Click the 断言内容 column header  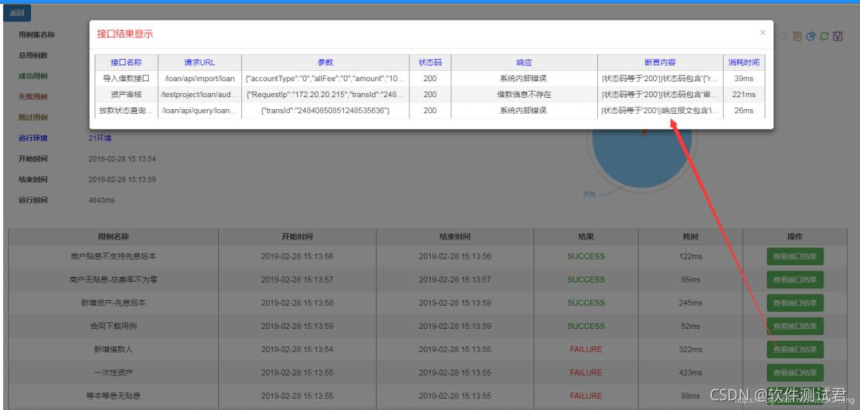[x=660, y=62]
